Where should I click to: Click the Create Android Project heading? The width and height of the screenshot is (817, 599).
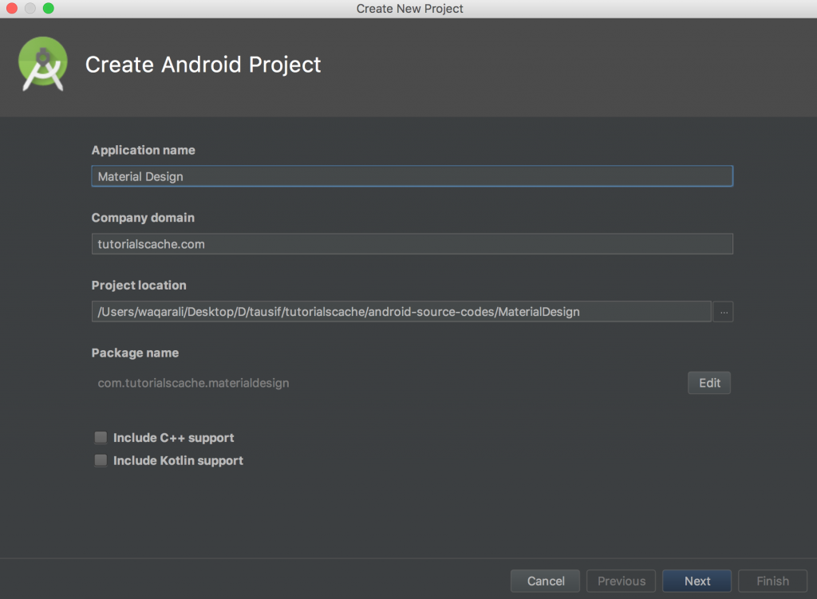point(203,65)
